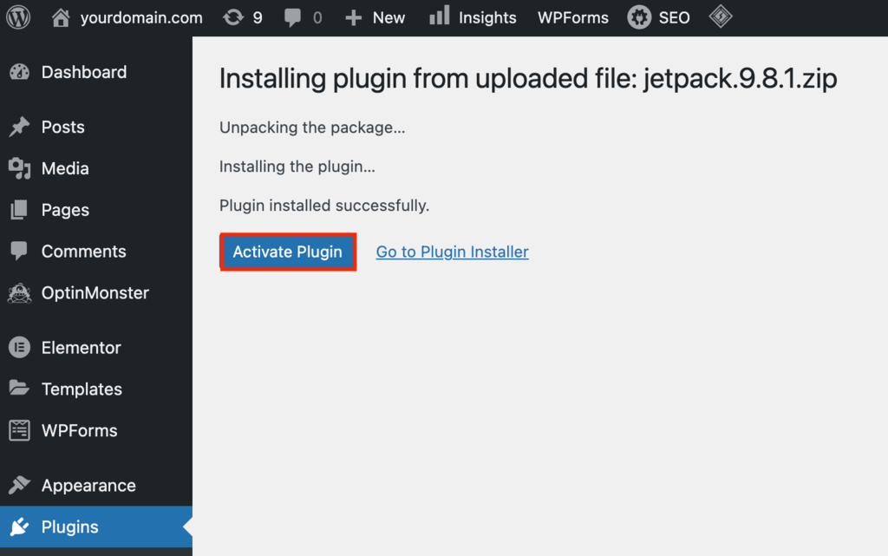
Task: Select the Media library icon
Action: click(20, 168)
